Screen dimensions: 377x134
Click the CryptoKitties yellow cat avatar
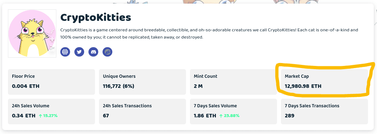point(32,33)
